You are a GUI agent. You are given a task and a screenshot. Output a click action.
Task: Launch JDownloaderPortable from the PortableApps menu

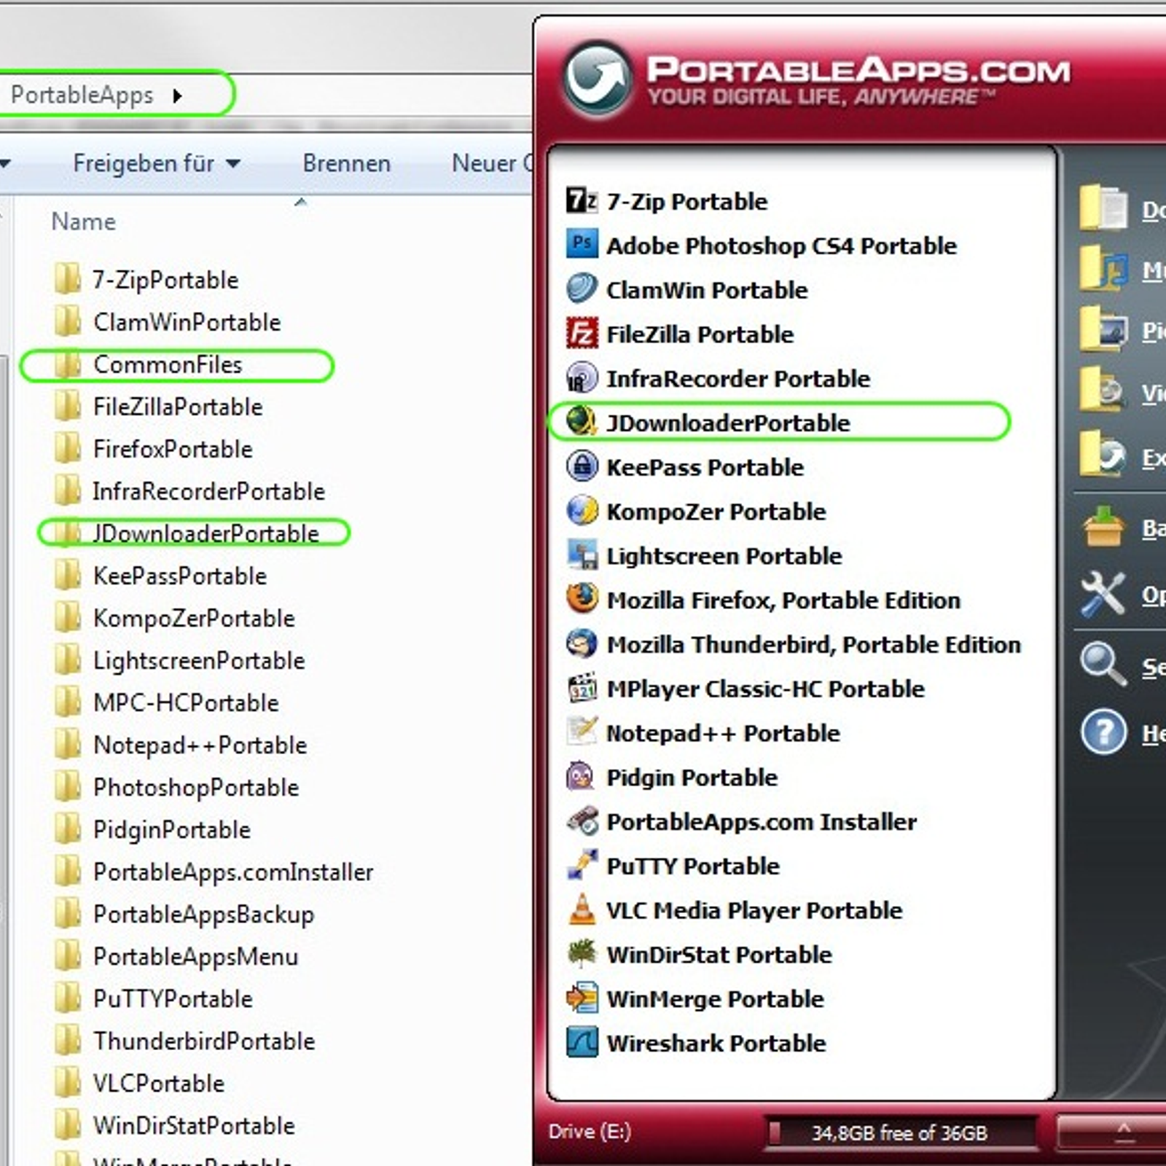(708, 423)
